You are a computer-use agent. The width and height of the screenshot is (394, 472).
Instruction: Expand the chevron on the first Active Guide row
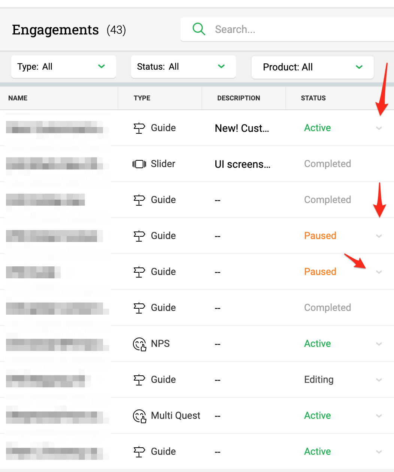pyautogui.click(x=379, y=128)
